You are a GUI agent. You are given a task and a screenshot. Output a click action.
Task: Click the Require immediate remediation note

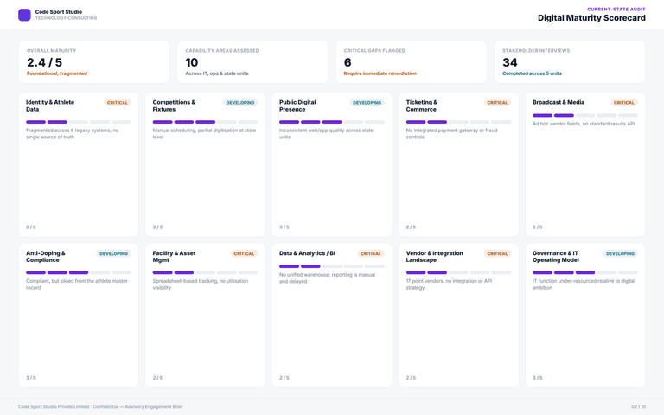click(x=380, y=73)
